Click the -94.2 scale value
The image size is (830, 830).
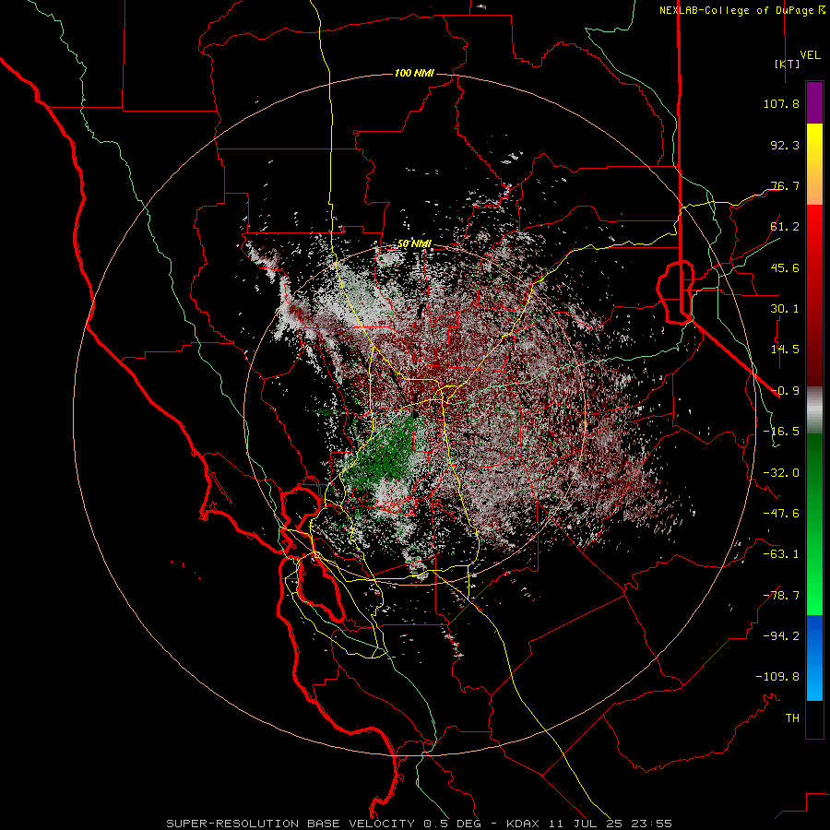781,636
